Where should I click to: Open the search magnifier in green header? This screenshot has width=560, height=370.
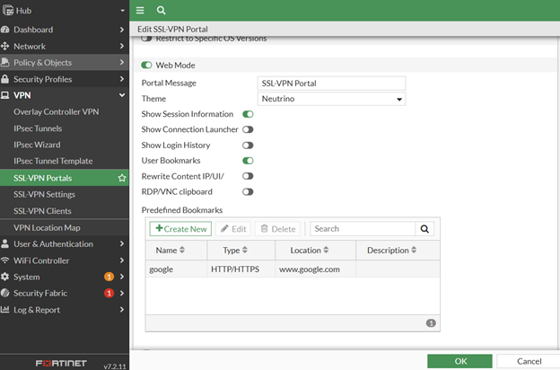click(161, 11)
